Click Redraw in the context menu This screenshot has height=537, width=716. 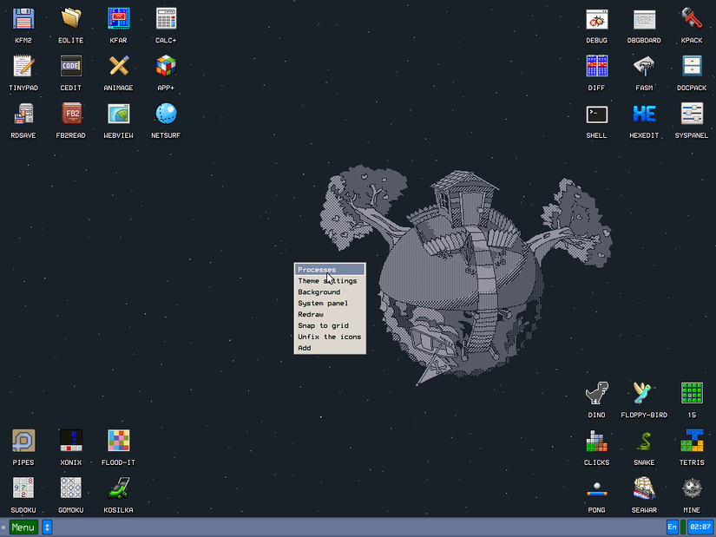coord(310,314)
